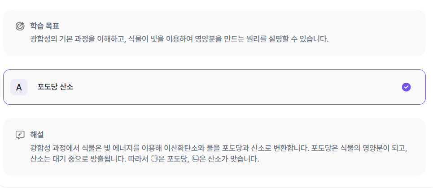Click the 학습 목표 heading

click(45, 26)
